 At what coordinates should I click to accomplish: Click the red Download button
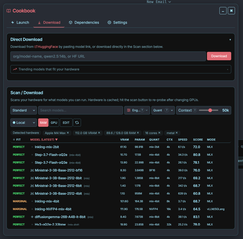[x=219, y=56]
